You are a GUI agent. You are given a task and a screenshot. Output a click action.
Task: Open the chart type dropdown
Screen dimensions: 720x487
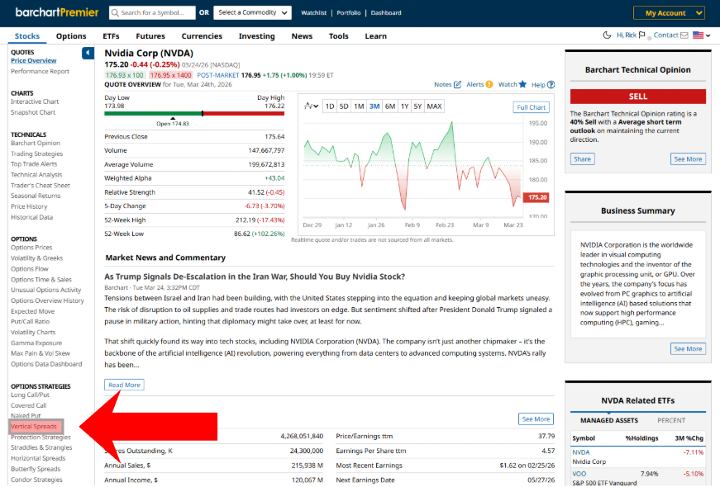tap(311, 106)
